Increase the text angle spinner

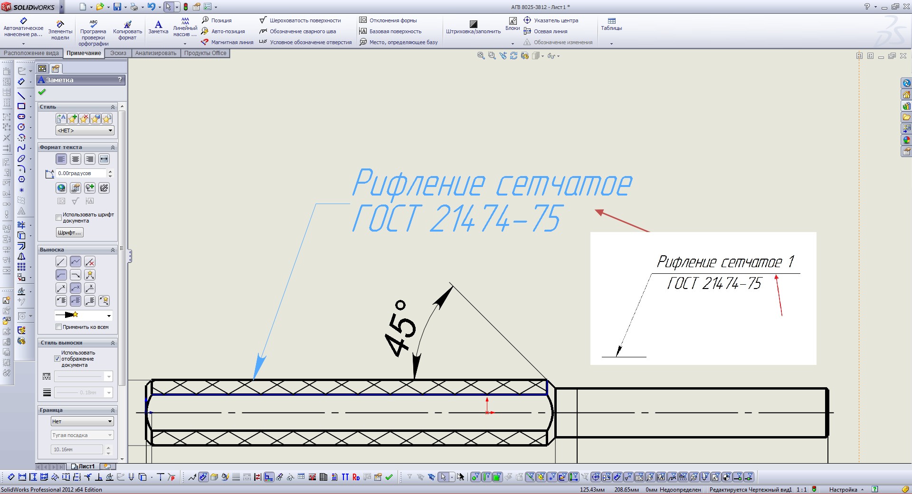point(110,171)
